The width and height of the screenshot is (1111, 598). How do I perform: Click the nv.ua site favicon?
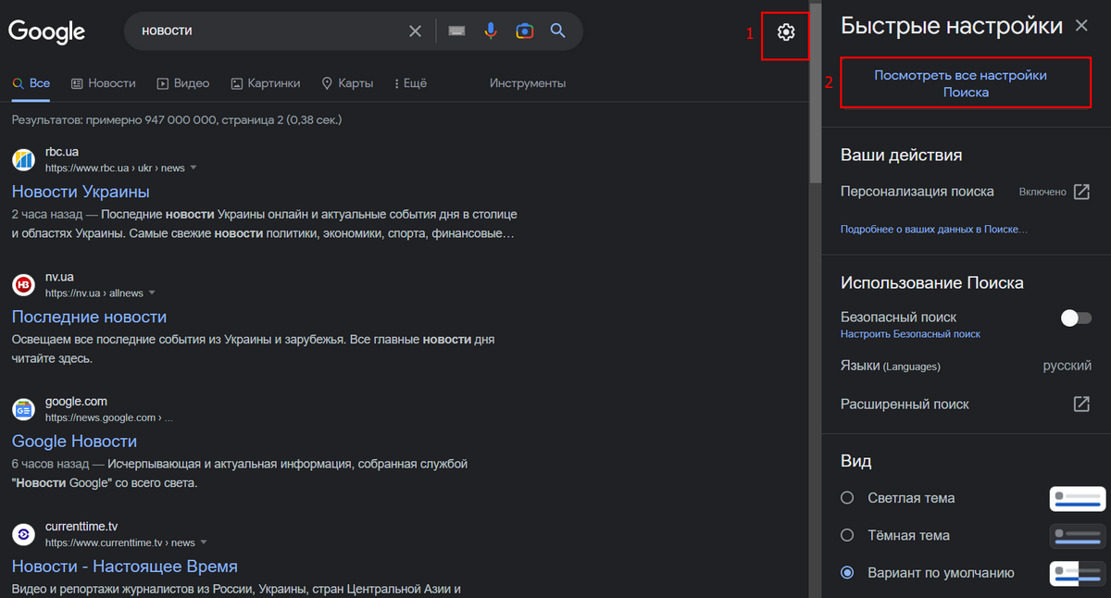coord(23,284)
